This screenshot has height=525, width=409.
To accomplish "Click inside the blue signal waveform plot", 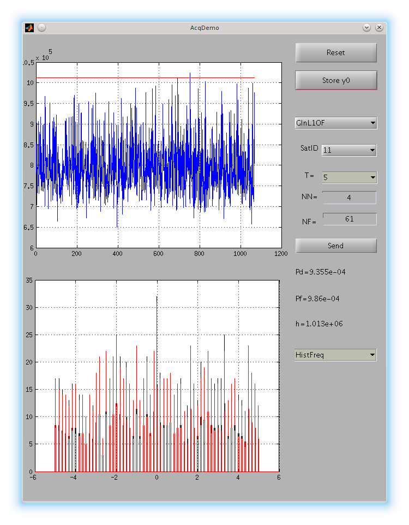I will 158,164.
